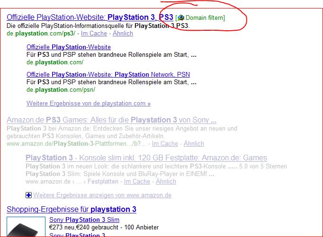Click breadcrumb text 'www.amazon.de › ... › Festplatten'
The image size is (323, 237).
coord(72,182)
